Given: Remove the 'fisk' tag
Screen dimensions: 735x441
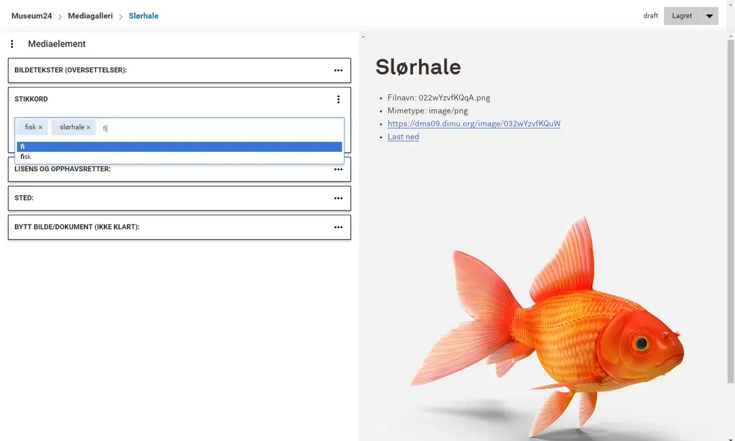Looking at the screenshot, I should pyautogui.click(x=40, y=127).
